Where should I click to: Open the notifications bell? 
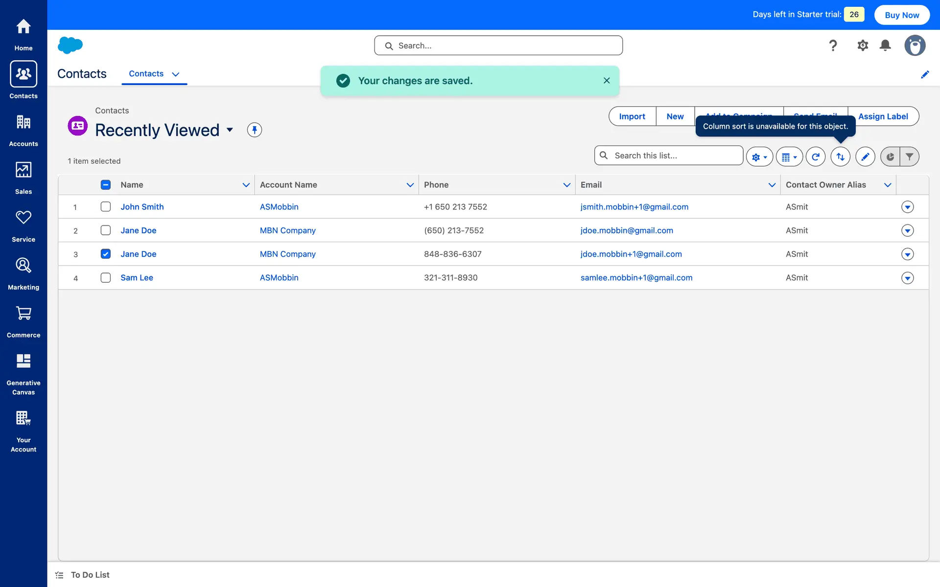point(885,45)
